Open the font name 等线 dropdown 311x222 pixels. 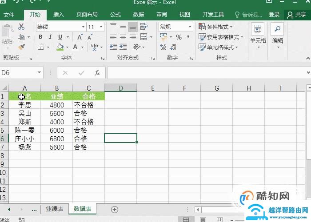(x=83, y=27)
